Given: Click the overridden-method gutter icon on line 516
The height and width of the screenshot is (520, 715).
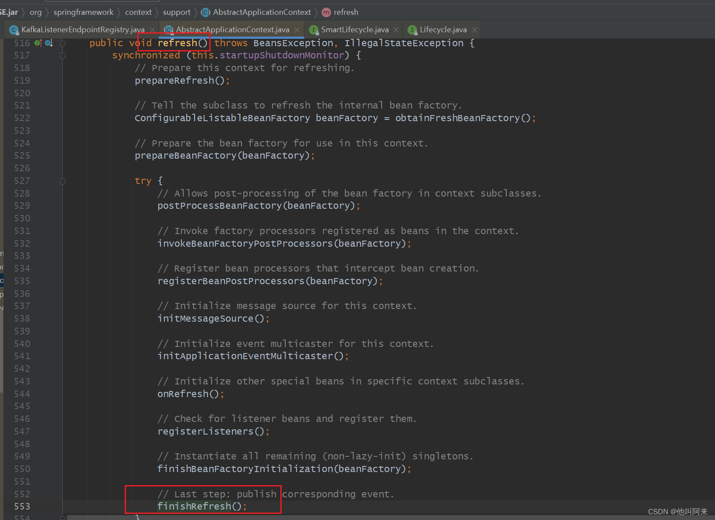Looking at the screenshot, I should click(49, 43).
